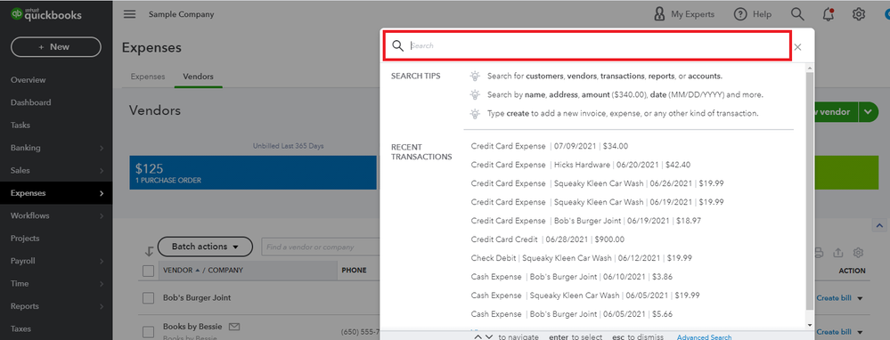The image size is (890, 340).
Task: Open Squeaky Kleen Car Wash 06/19/2021 expense
Action: [597, 202]
